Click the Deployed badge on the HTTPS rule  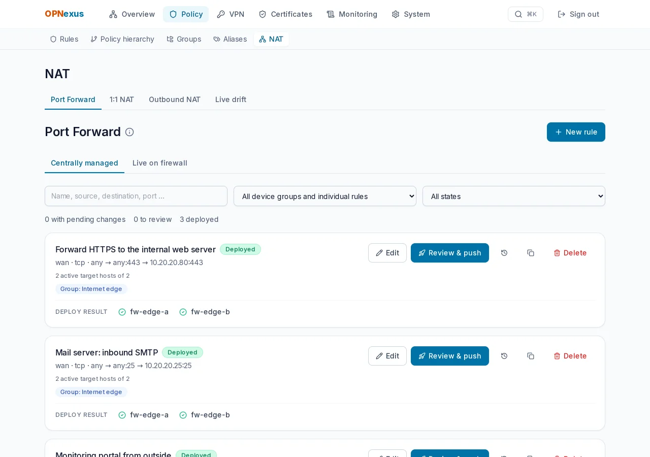pyautogui.click(x=240, y=249)
